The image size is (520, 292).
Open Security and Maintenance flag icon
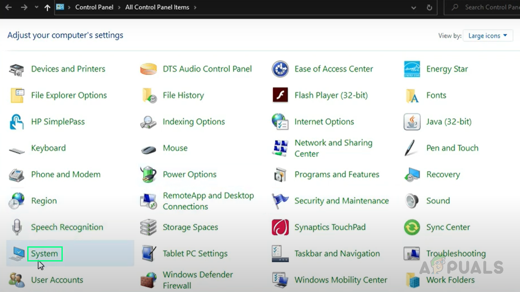(x=280, y=201)
